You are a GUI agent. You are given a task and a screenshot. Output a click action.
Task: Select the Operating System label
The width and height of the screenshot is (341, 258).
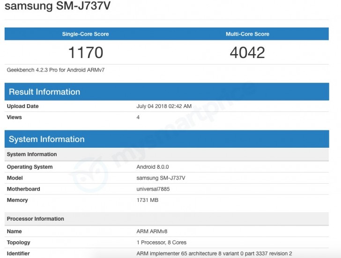[30, 167]
